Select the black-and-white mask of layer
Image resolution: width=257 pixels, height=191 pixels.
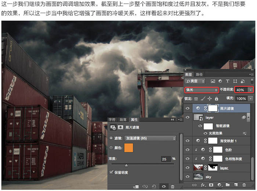point(213,167)
